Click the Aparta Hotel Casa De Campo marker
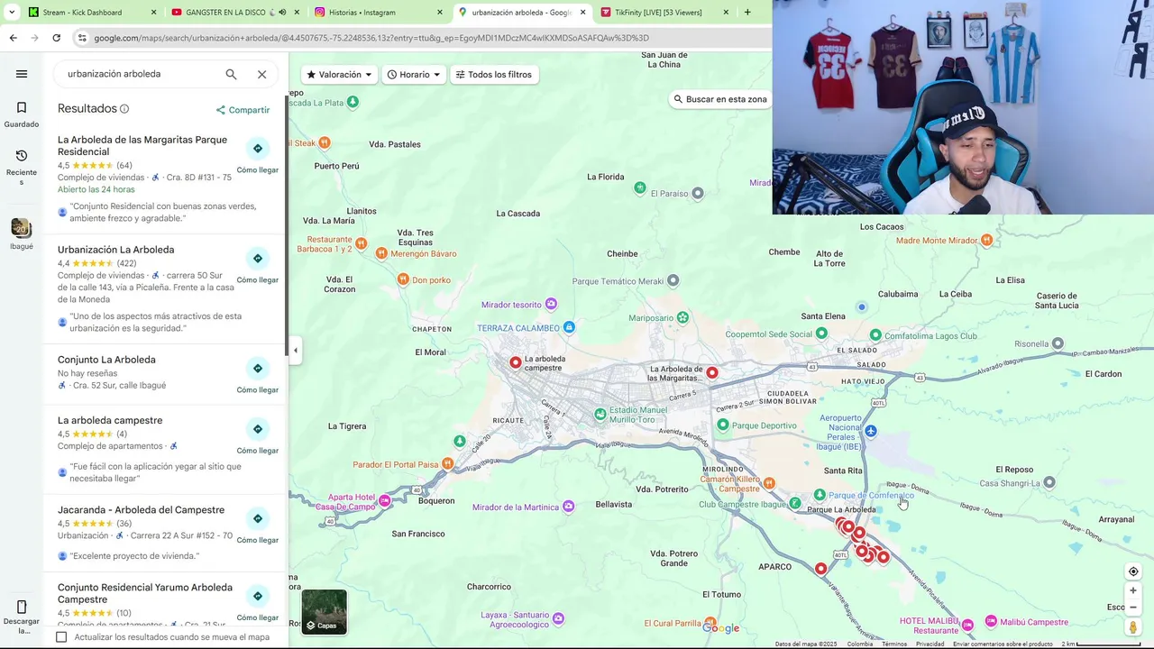 coord(385,501)
